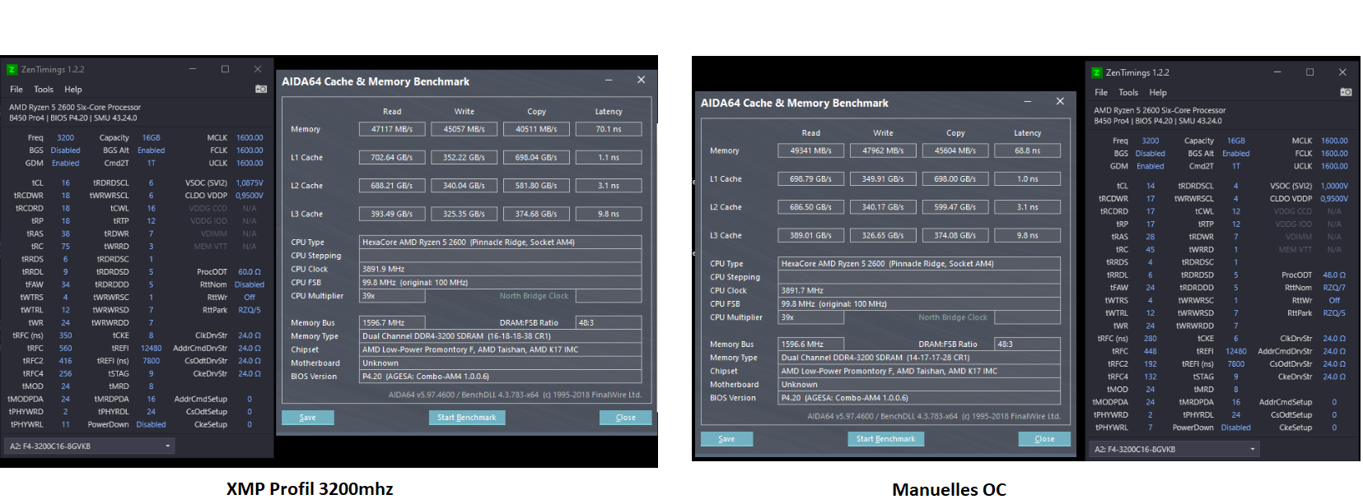Screen dimensions: 1363x504
Task: Click tRAS value 28 in Manuelles OC
Action: 1151,237
